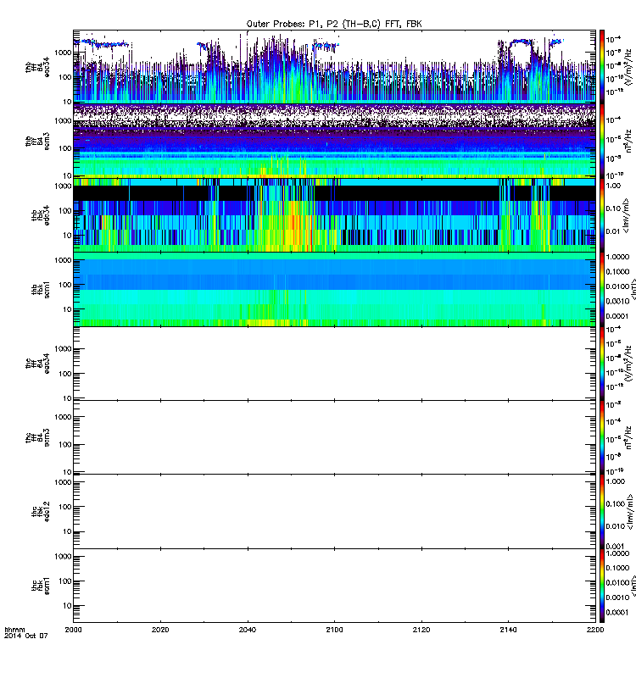Screen dimensions: 636x678
Task: Select the 2000 time label on x-axis
Action: [x=73, y=630]
